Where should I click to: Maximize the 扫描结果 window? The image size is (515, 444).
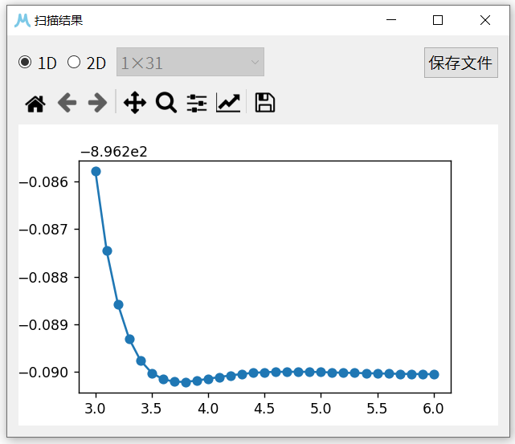(x=438, y=20)
